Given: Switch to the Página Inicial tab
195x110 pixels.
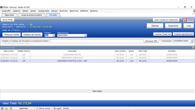Looking at the screenshot, I should pos(9,15).
